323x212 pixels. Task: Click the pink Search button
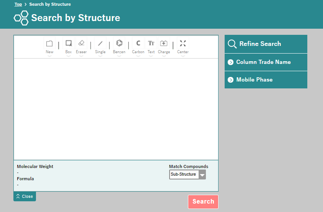[203, 202]
